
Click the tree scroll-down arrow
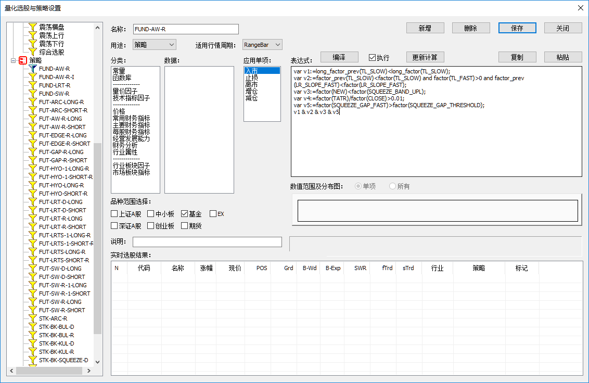click(x=98, y=362)
